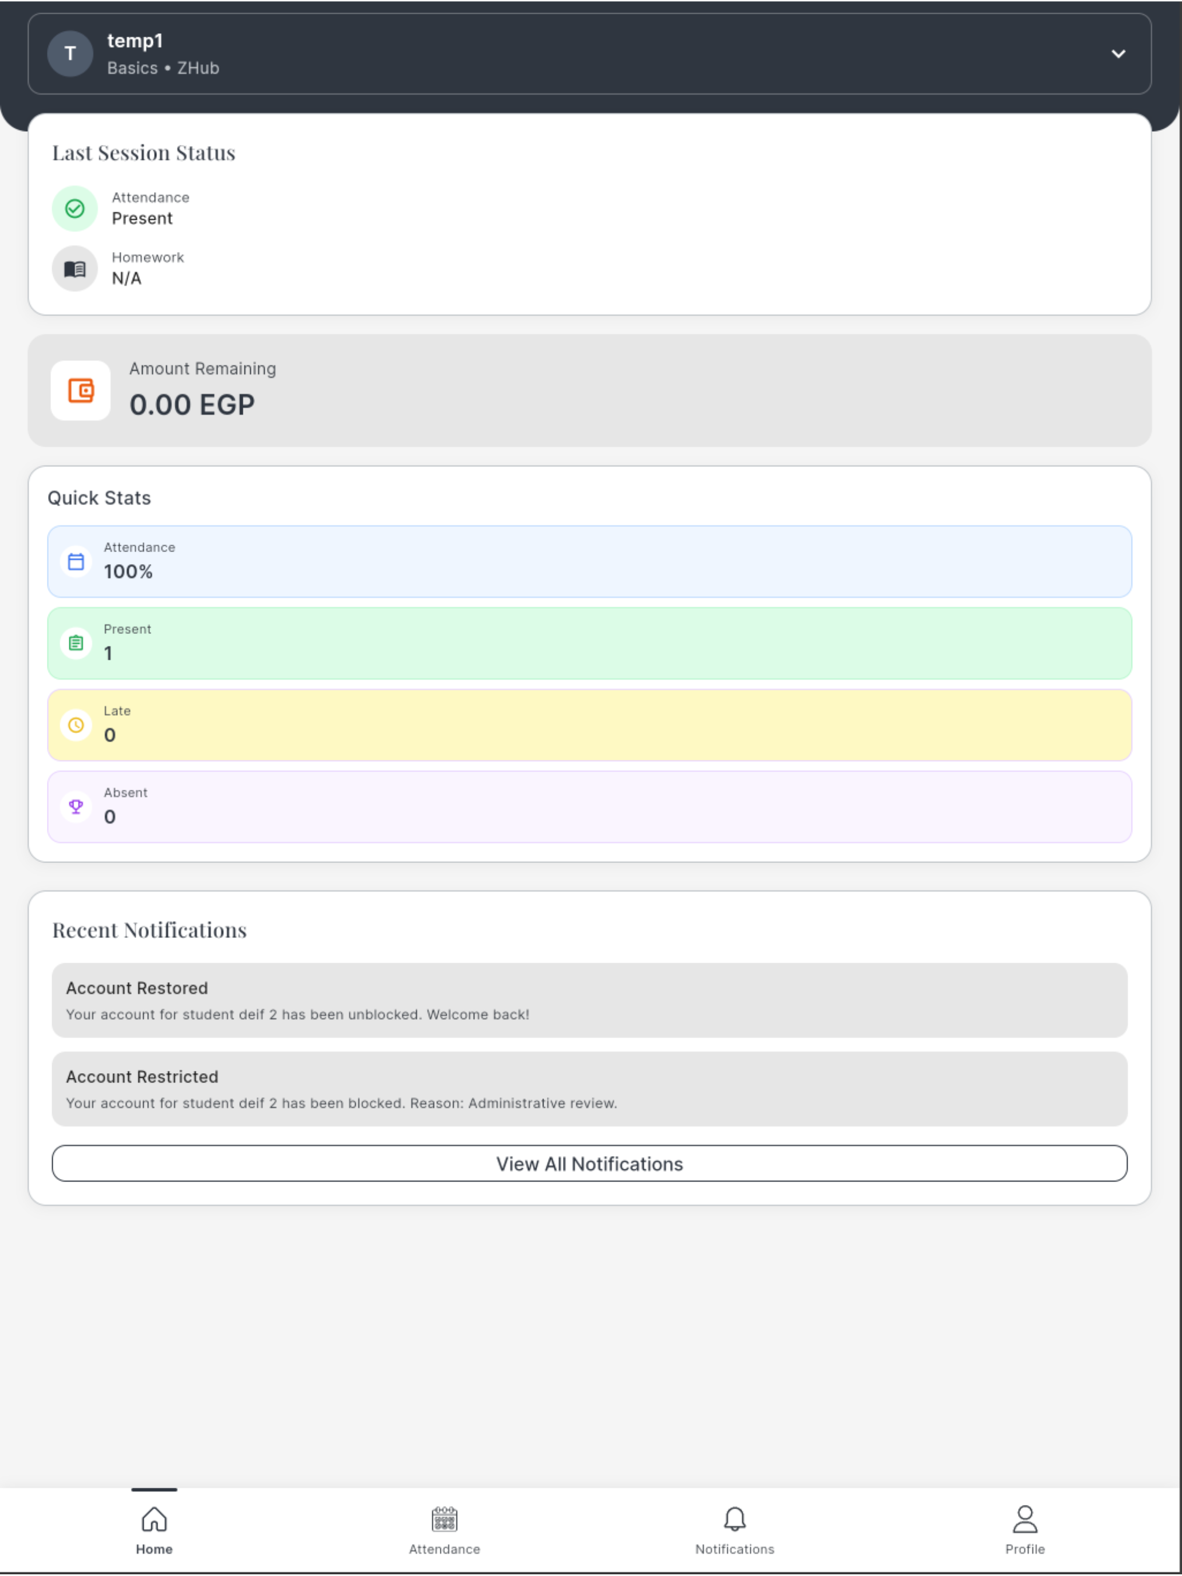Select the Late 0 stat card
The height and width of the screenshot is (1576, 1182).
coord(589,726)
